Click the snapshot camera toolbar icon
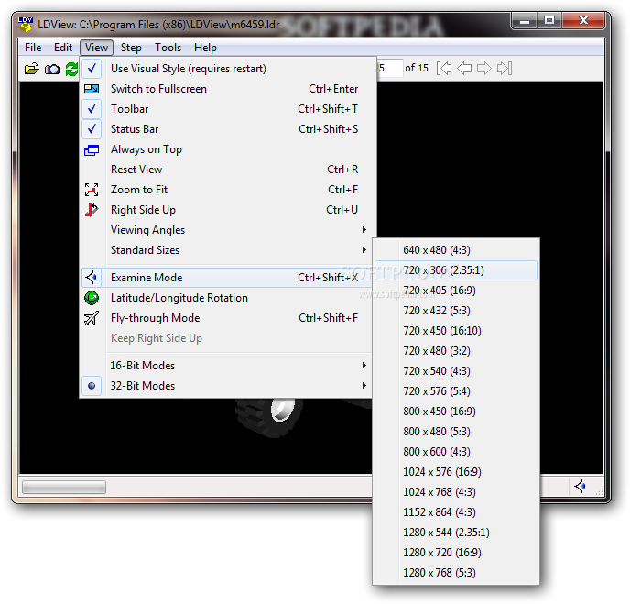 pyautogui.click(x=52, y=69)
